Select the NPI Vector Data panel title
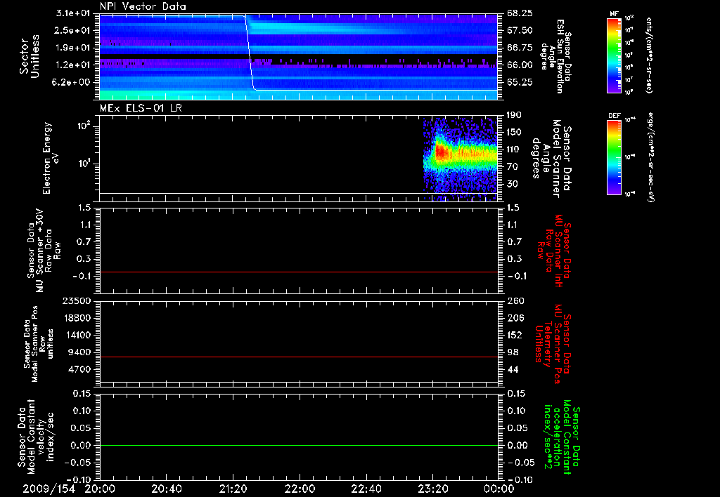The height and width of the screenshot is (497, 720). (x=143, y=7)
